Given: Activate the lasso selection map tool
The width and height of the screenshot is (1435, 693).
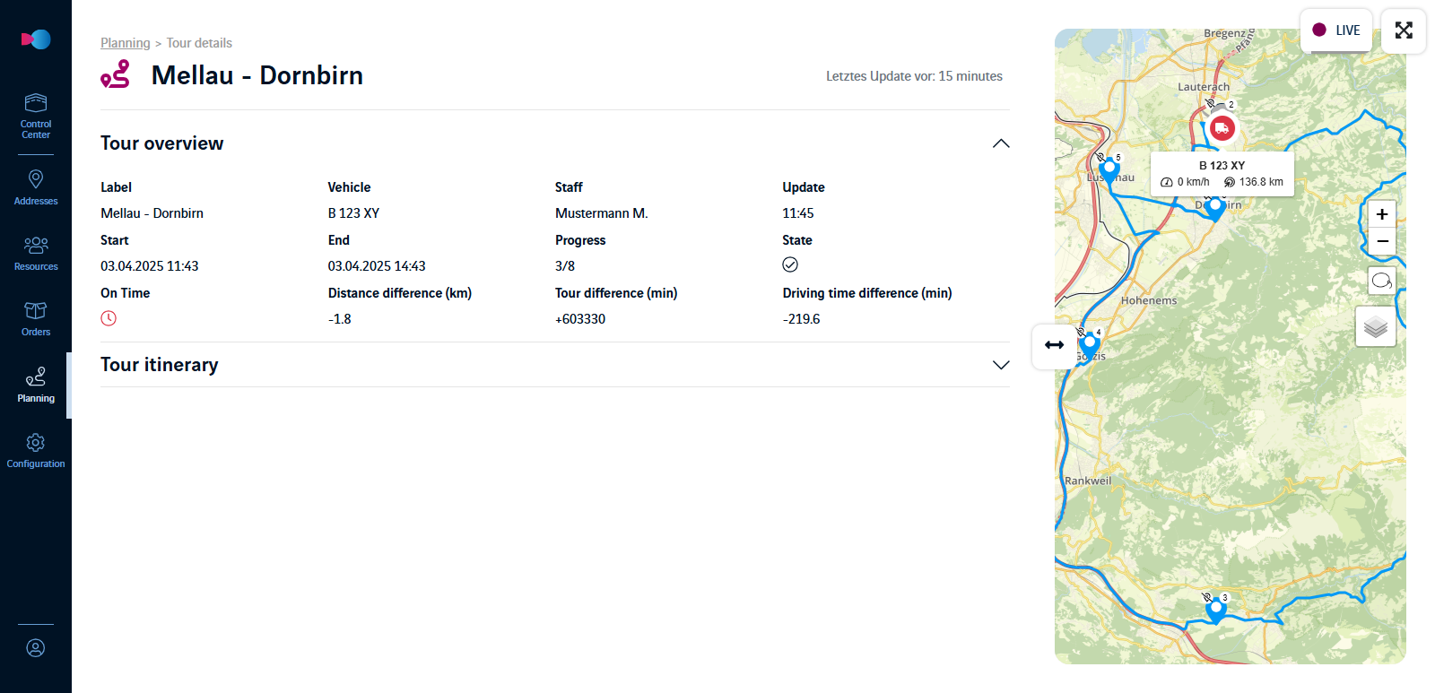Looking at the screenshot, I should point(1382,281).
